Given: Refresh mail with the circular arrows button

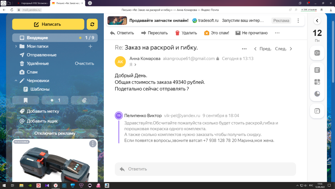Looking at the screenshot, I should pyautogui.click(x=92, y=24).
